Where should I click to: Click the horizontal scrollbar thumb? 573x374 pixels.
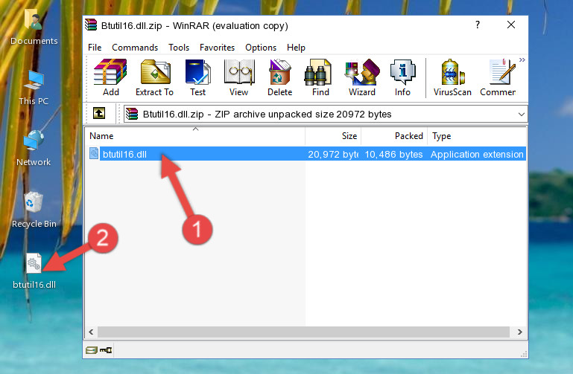[303, 332]
